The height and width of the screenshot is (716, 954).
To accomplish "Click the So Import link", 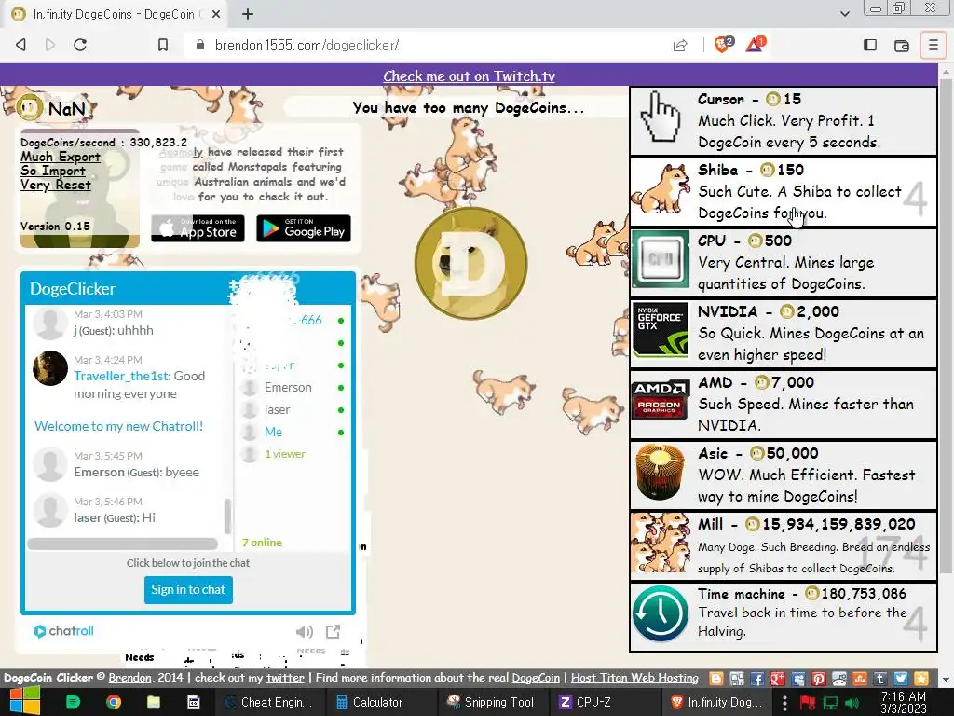I will pyautogui.click(x=53, y=171).
